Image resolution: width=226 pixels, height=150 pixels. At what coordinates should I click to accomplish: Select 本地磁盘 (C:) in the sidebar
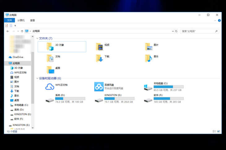tap(21, 105)
